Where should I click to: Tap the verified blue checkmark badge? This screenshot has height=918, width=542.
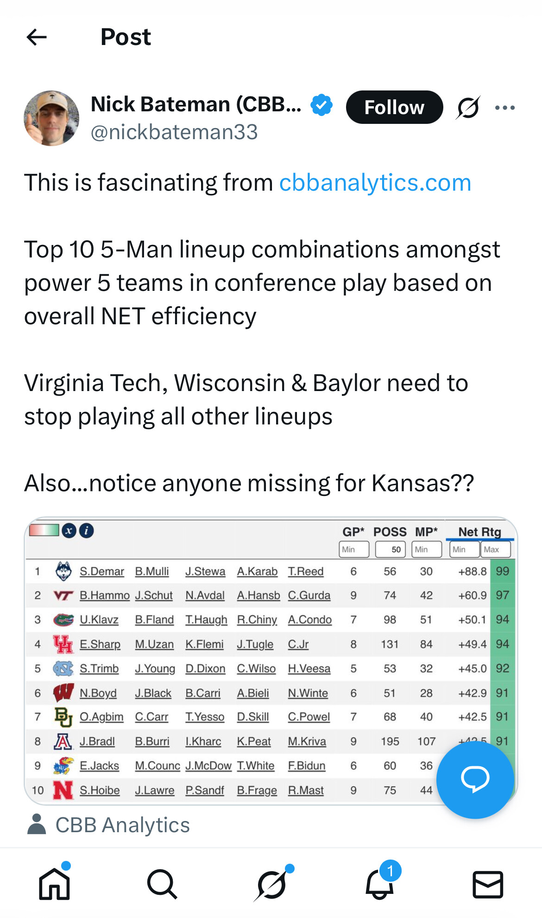click(321, 105)
